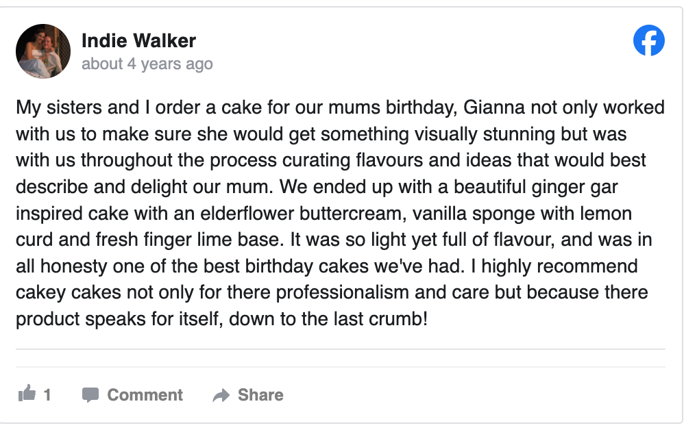The image size is (684, 430).
Task: Like the review with the thumbs-up icon
Action: [27, 394]
